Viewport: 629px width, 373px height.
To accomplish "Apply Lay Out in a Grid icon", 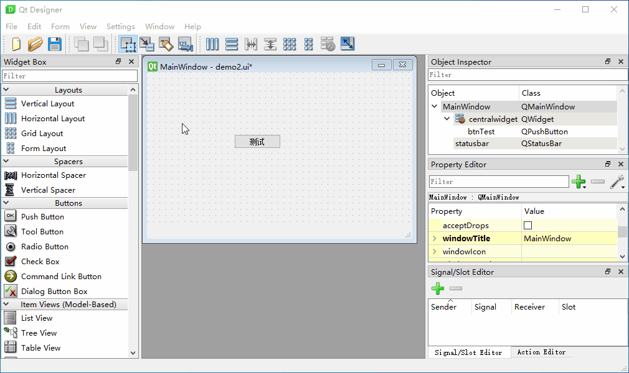I will pyautogui.click(x=289, y=44).
